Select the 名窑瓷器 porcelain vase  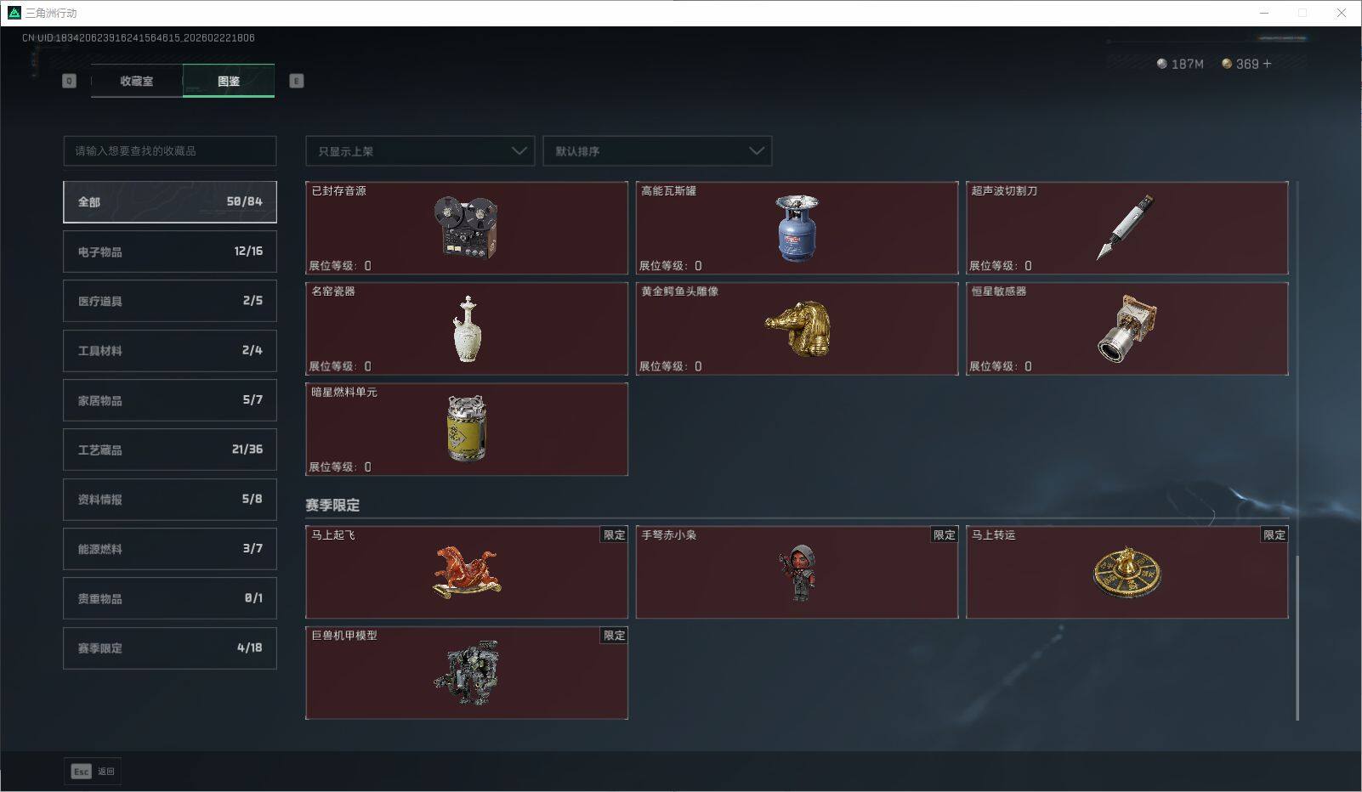coord(467,329)
